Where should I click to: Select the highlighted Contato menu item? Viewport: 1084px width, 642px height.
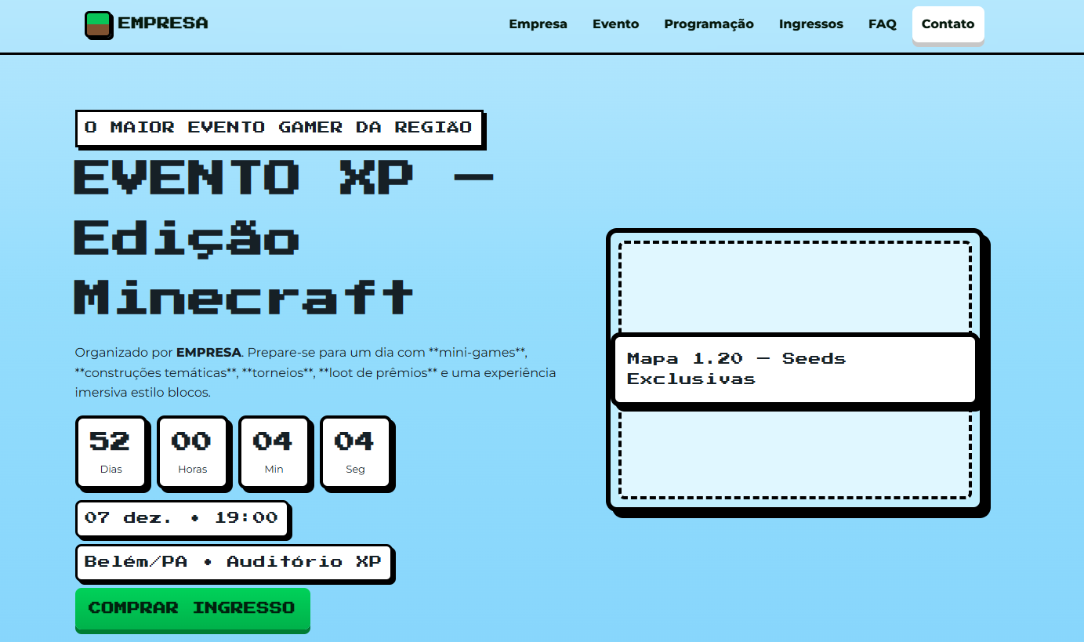coord(948,24)
